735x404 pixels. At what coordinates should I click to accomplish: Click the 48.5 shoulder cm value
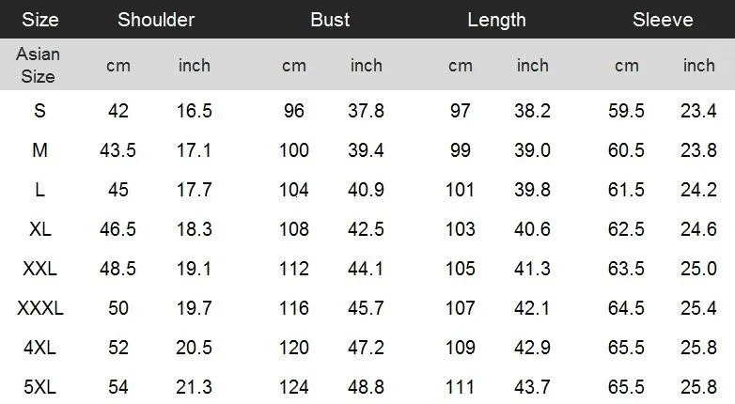(117, 269)
